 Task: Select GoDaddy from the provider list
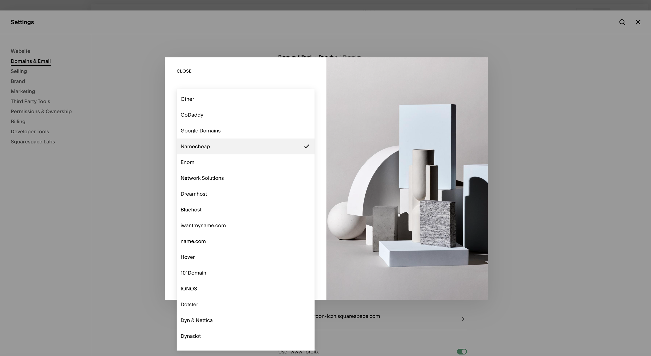coord(192,115)
